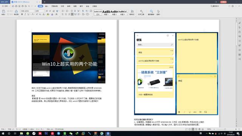Open the Page Layout ribbon tab
The image size is (242, 136).
point(54,6)
